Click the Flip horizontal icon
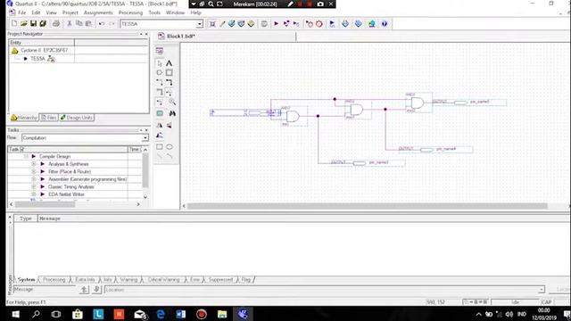571x321 pixels. tap(160, 125)
